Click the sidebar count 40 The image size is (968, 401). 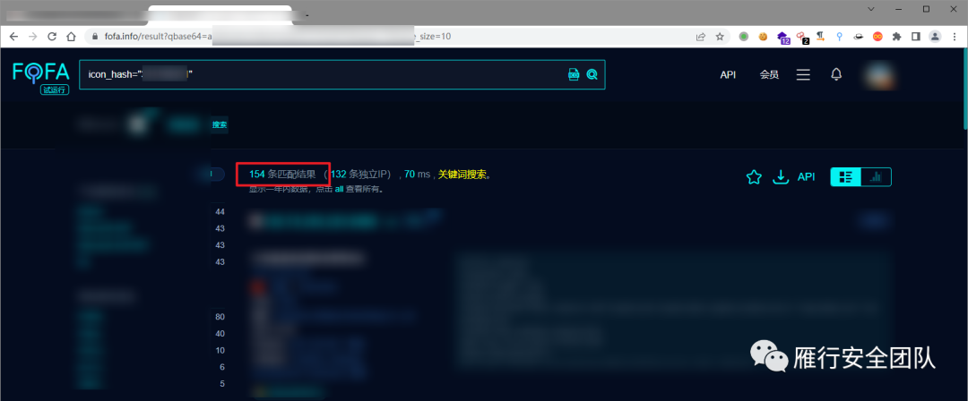coord(220,334)
